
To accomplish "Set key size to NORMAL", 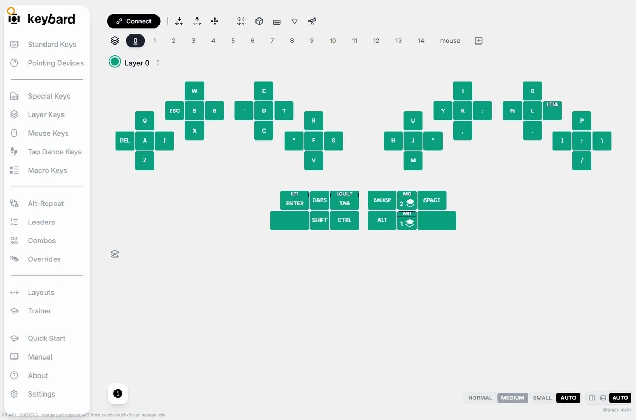I will tap(480, 398).
